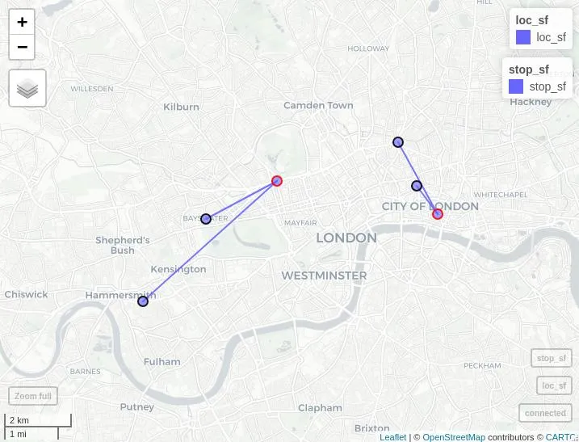Click the red-outlined stop marker in City of London

(x=438, y=214)
